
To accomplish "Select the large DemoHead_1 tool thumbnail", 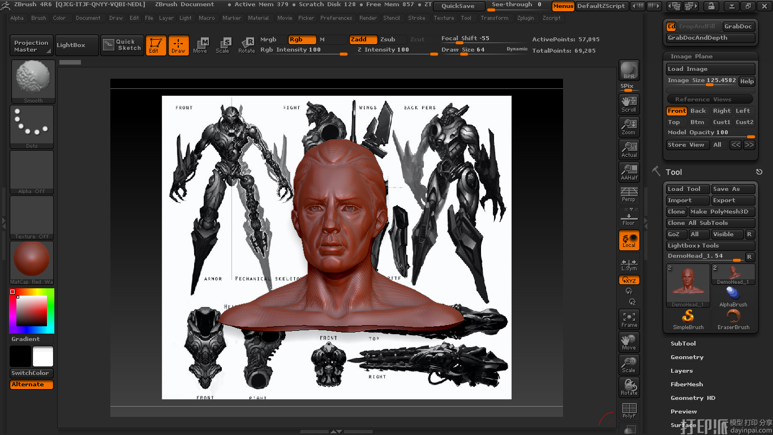I will coord(688,285).
